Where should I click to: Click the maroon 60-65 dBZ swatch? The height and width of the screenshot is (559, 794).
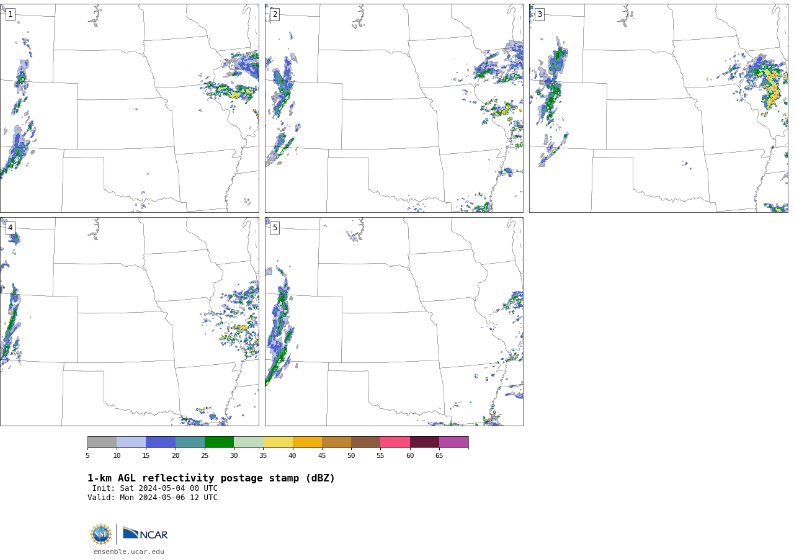coord(424,442)
